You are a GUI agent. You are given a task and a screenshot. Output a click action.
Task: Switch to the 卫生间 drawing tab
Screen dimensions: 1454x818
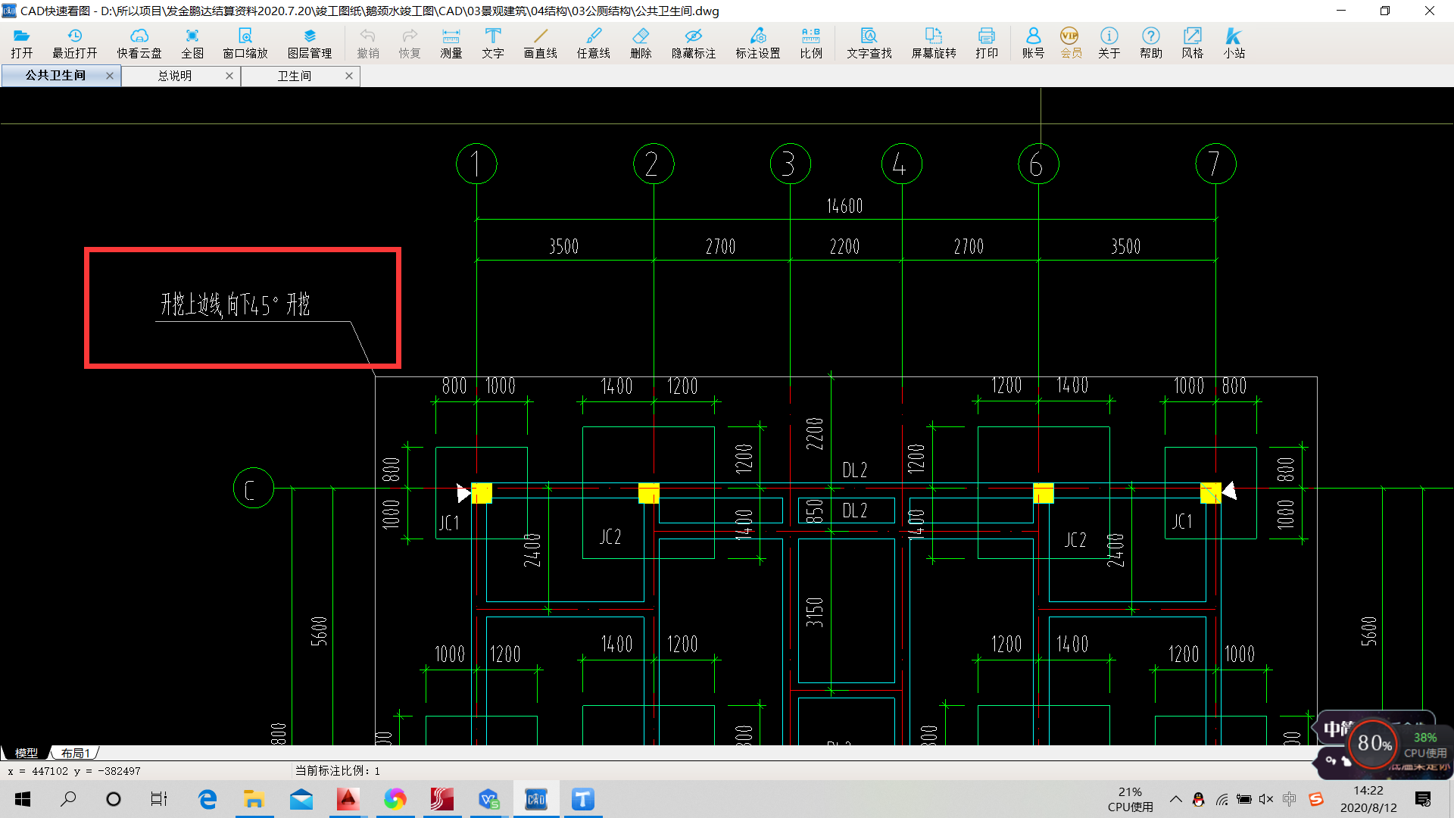tap(295, 76)
